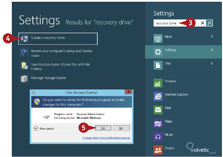
Task: Filter results by Settings
Action: (x=183, y=52)
